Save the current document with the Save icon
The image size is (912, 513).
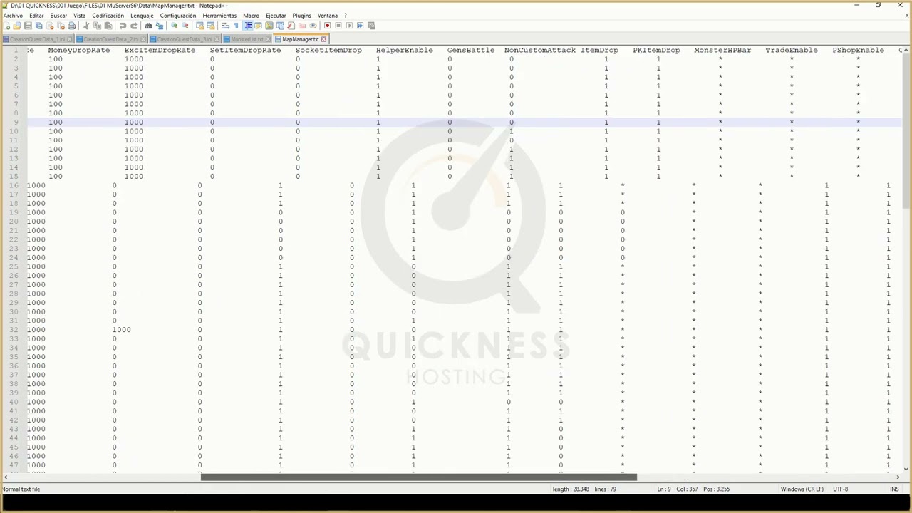coord(28,26)
